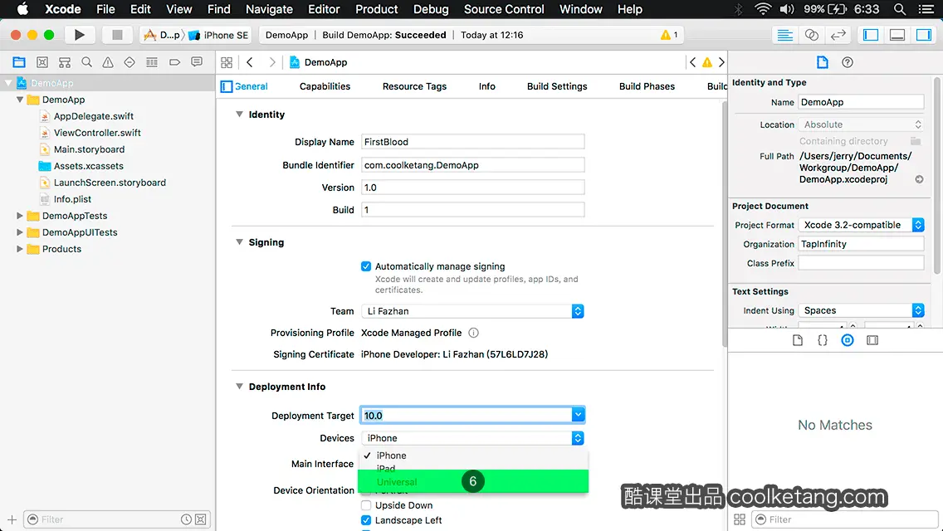The width and height of the screenshot is (943, 531).
Task: Expand the DemoAppUITests group
Action: pyautogui.click(x=20, y=232)
